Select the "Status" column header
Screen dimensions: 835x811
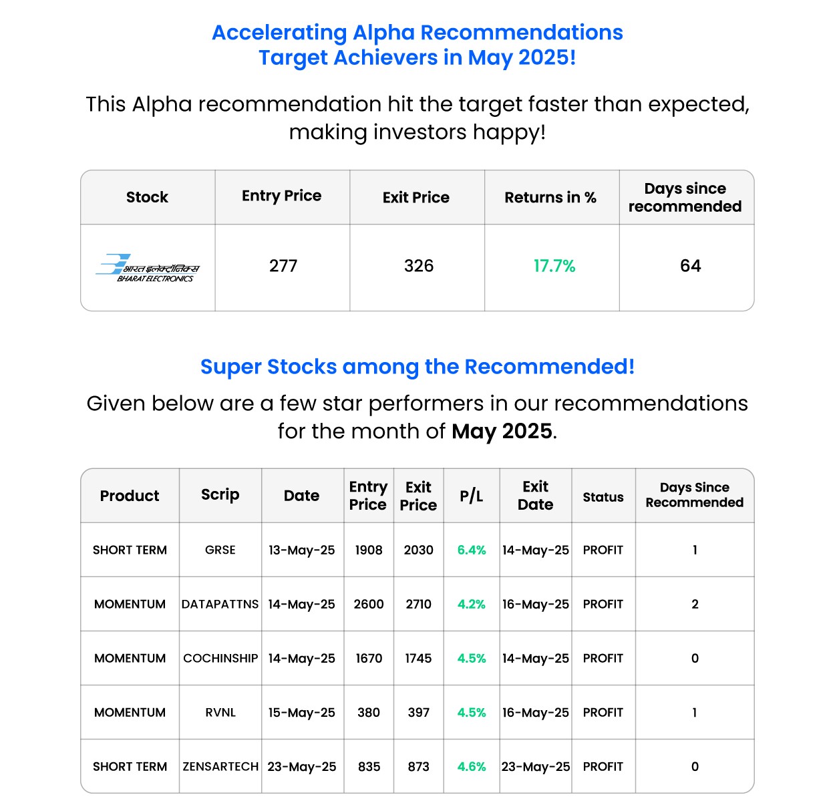[603, 497]
